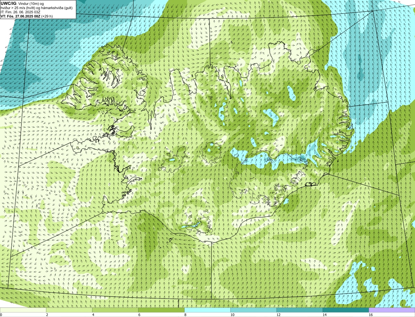Click the 'VT: Fös. 27.06.2025 08Z' line
Image resolution: width=415 pixels, height=317 pixels.
pyautogui.click(x=27, y=16)
